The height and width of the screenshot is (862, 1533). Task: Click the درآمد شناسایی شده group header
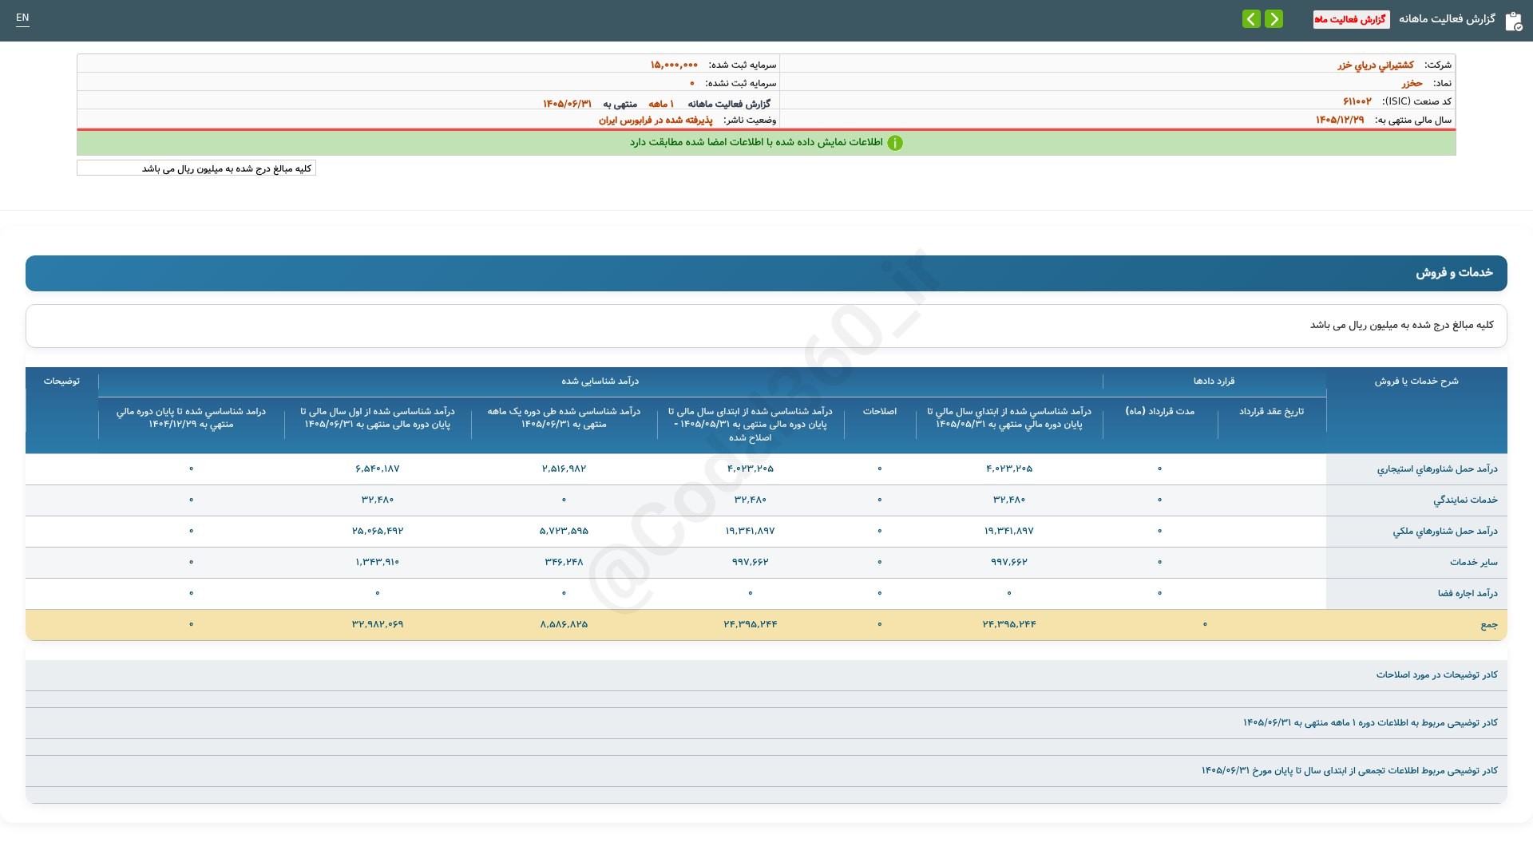(x=600, y=382)
